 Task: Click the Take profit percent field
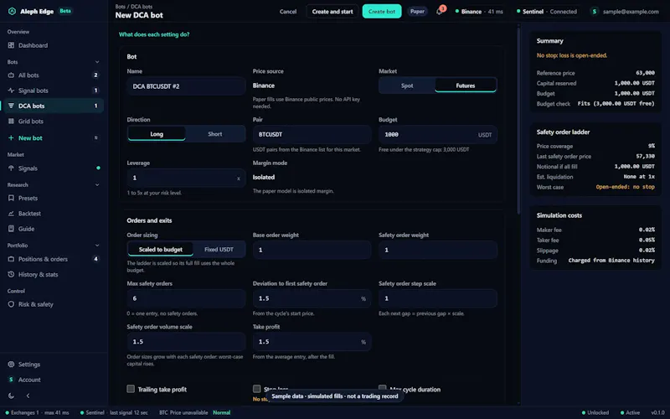[x=312, y=342]
